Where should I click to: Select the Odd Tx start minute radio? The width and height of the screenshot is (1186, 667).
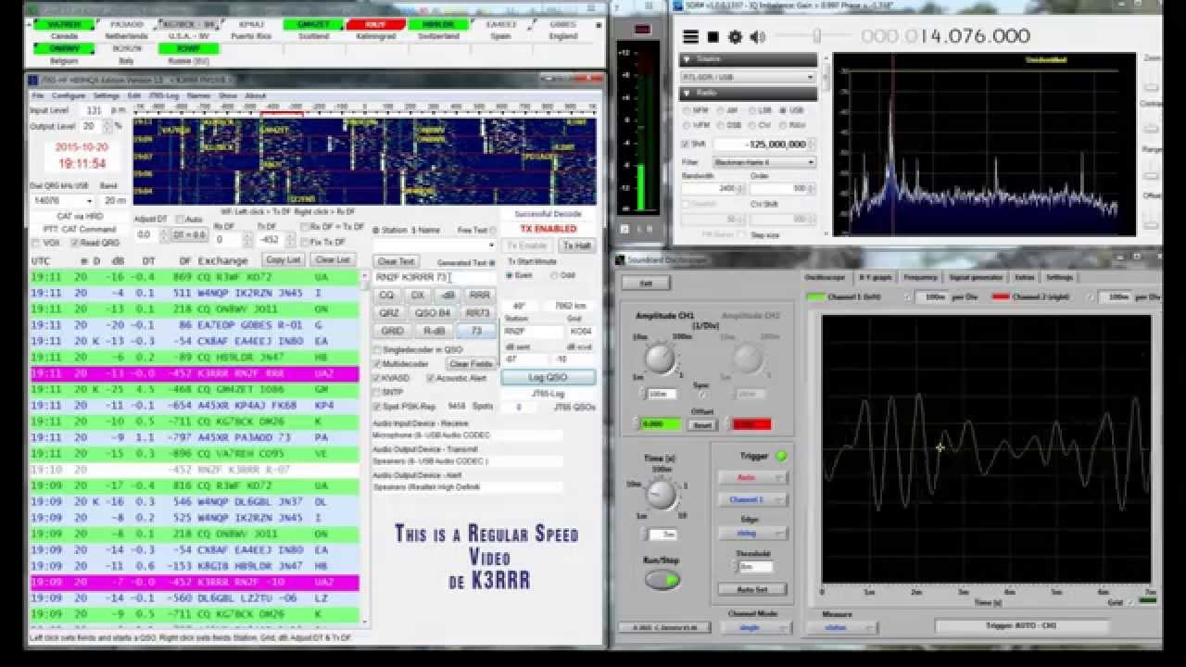pyautogui.click(x=555, y=275)
